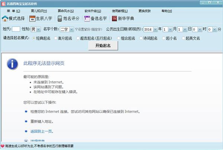The image size is (223, 150).
Task: Open 姓名评分 calculator tool
Action: point(60,18)
